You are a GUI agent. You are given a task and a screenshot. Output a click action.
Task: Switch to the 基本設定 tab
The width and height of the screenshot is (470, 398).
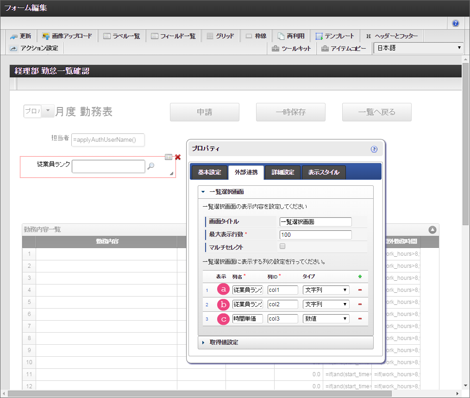point(209,172)
